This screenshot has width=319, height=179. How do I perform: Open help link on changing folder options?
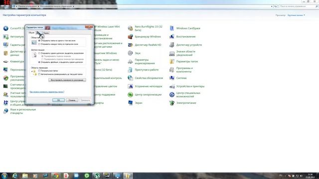point(47,92)
